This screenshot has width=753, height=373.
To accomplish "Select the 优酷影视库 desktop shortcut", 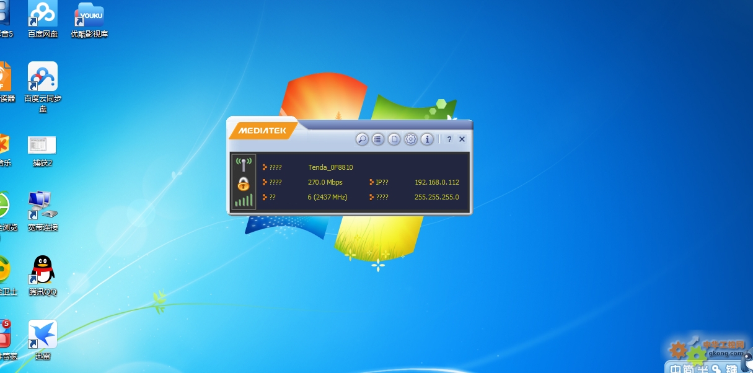I will coord(89,20).
